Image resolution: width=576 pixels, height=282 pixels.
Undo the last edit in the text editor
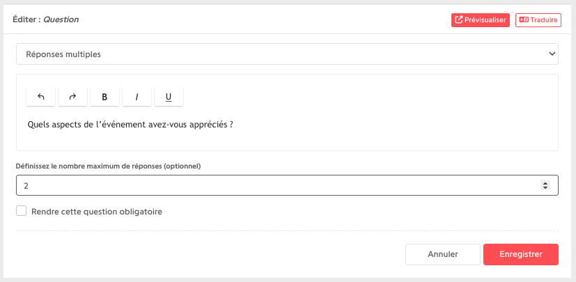pyautogui.click(x=41, y=97)
